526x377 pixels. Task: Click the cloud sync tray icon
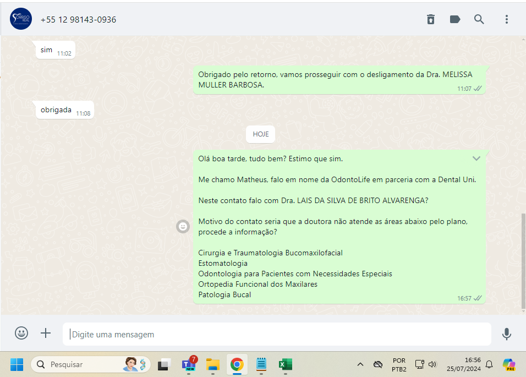pos(378,364)
